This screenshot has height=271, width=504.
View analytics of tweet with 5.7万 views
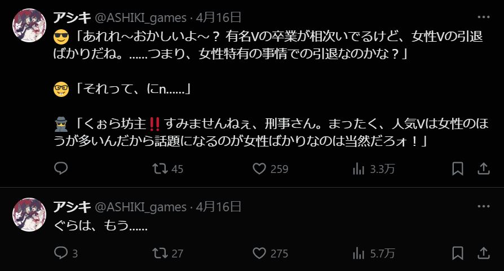[x=374, y=254]
